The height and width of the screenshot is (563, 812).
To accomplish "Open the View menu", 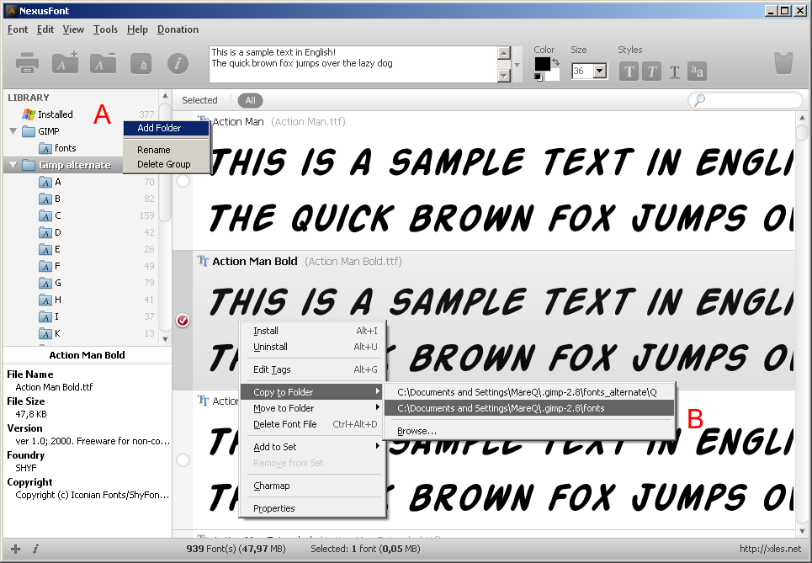I will coord(73,29).
